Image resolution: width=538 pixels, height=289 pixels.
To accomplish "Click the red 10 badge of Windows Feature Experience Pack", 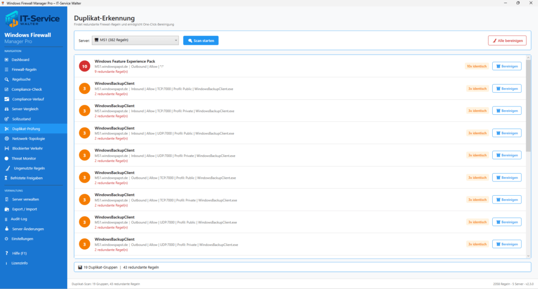I will 85,67.
